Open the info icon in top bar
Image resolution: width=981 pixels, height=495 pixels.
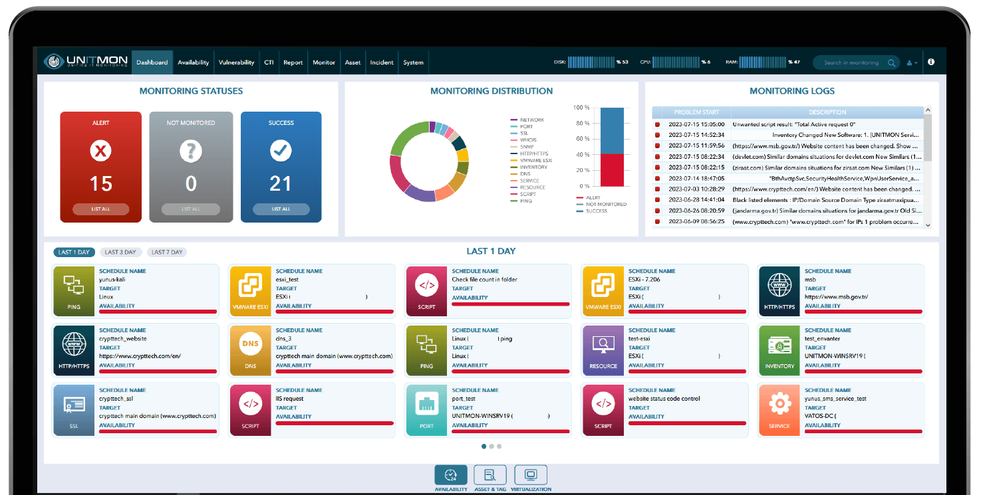(931, 62)
